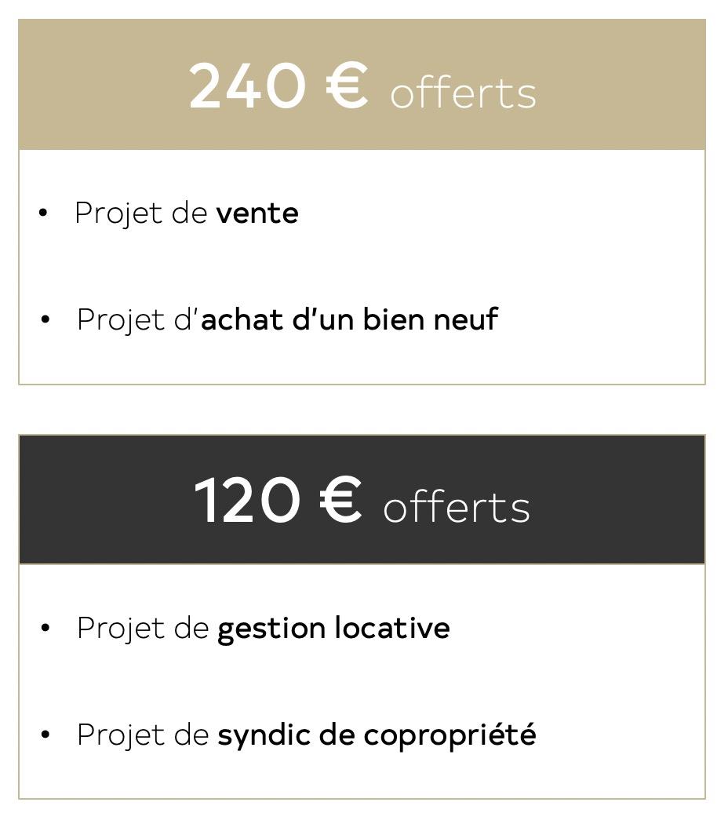Click Projet d' before achat text
728x824 pixels.
point(137,320)
